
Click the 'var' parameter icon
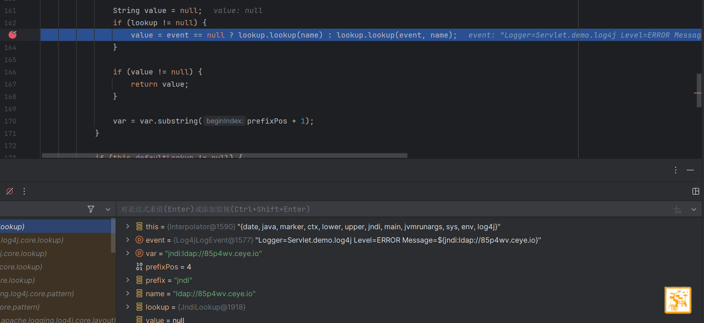(139, 253)
